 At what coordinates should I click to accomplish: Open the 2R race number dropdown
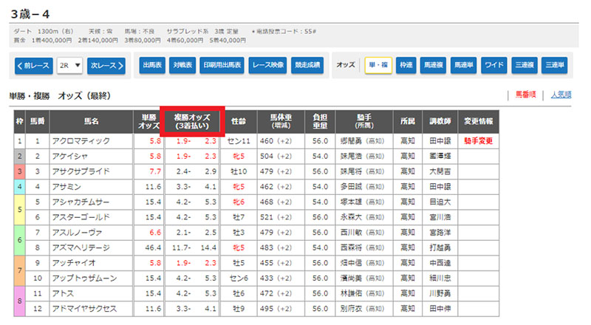click(71, 66)
